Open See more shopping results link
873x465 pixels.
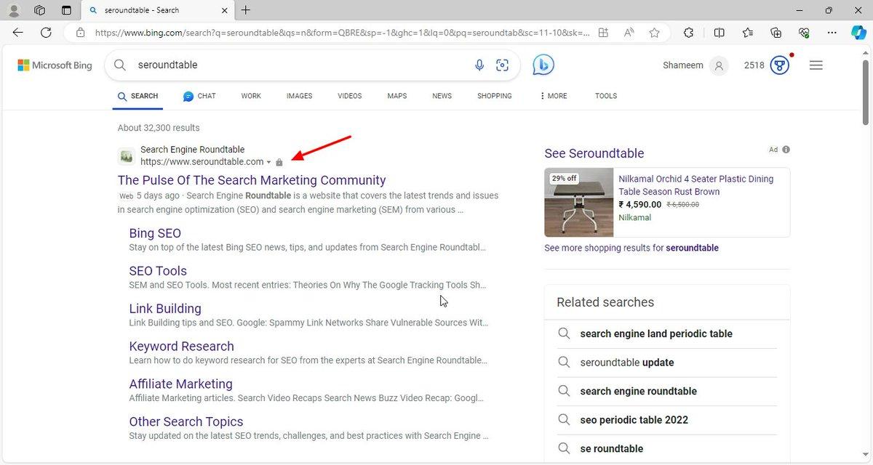click(x=631, y=248)
